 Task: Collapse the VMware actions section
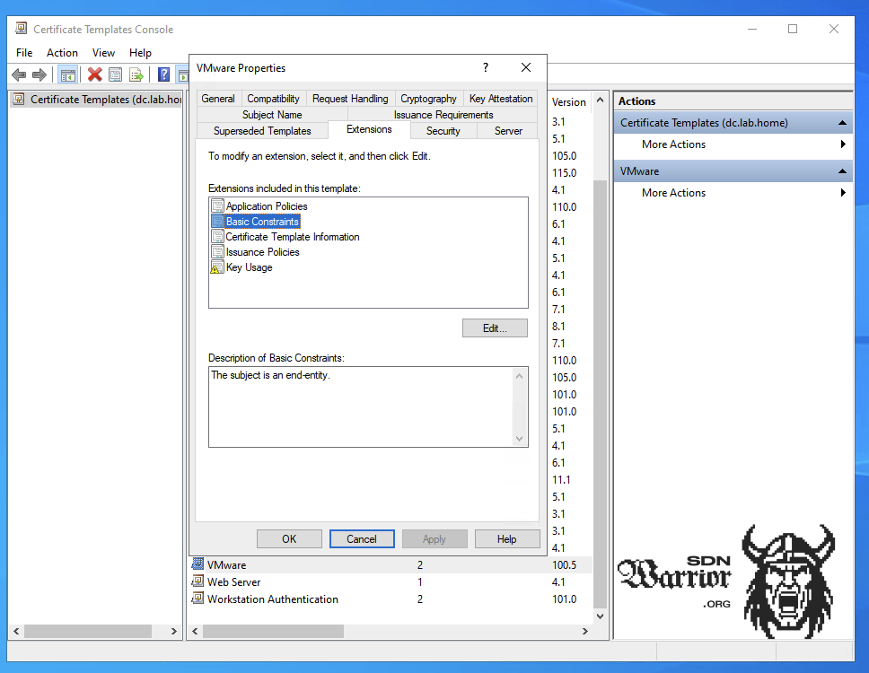point(841,170)
